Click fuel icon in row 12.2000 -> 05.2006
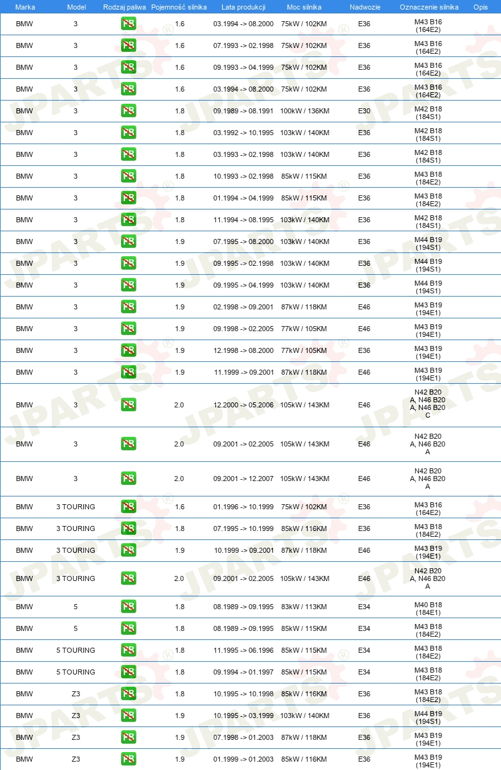 [128, 405]
